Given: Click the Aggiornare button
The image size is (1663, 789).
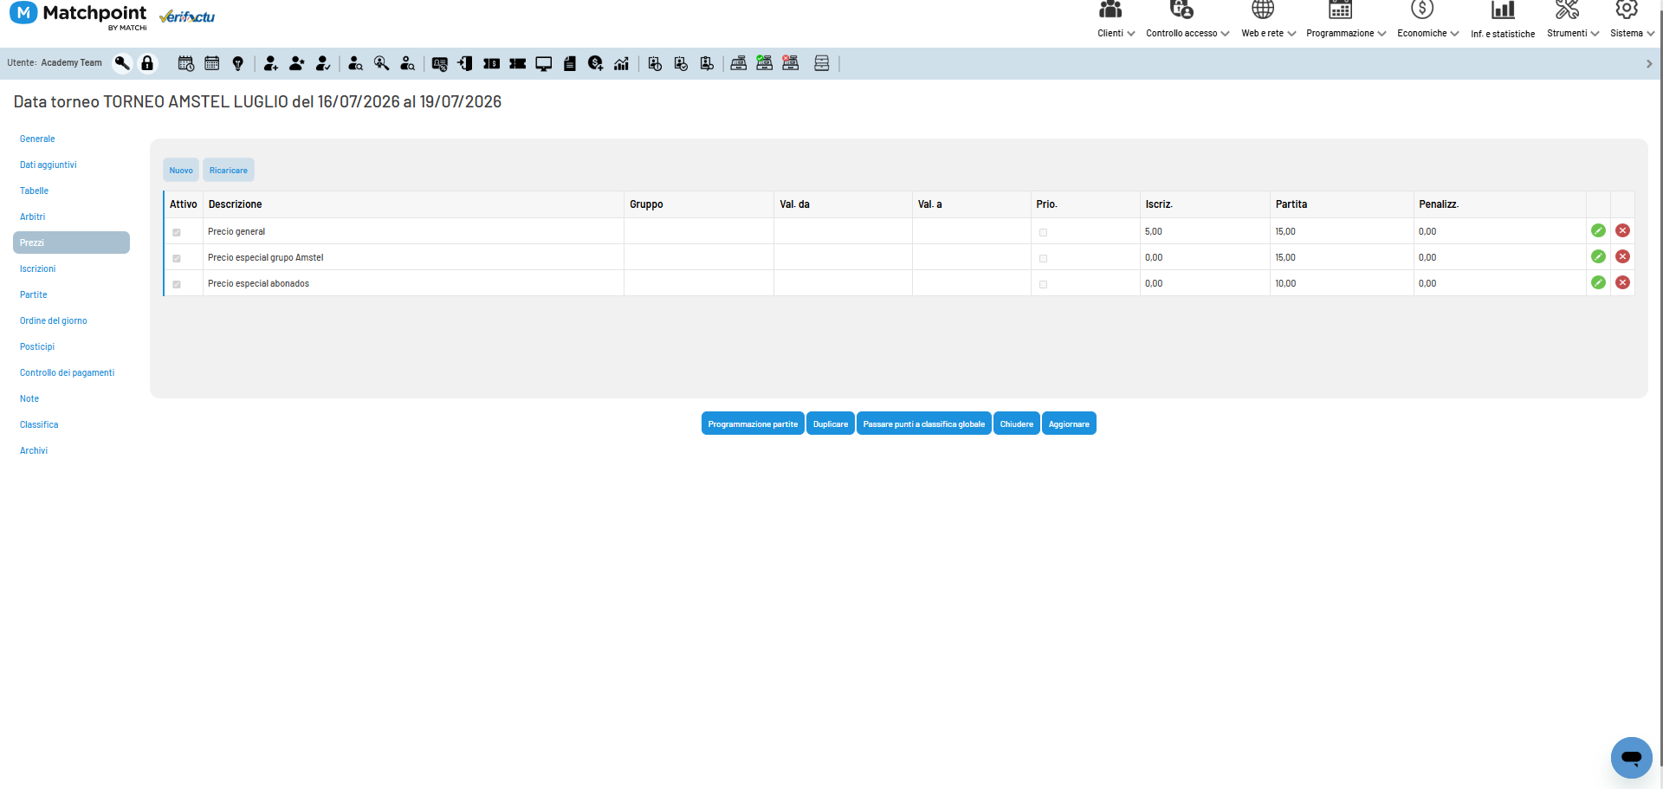Looking at the screenshot, I should [x=1069, y=424].
